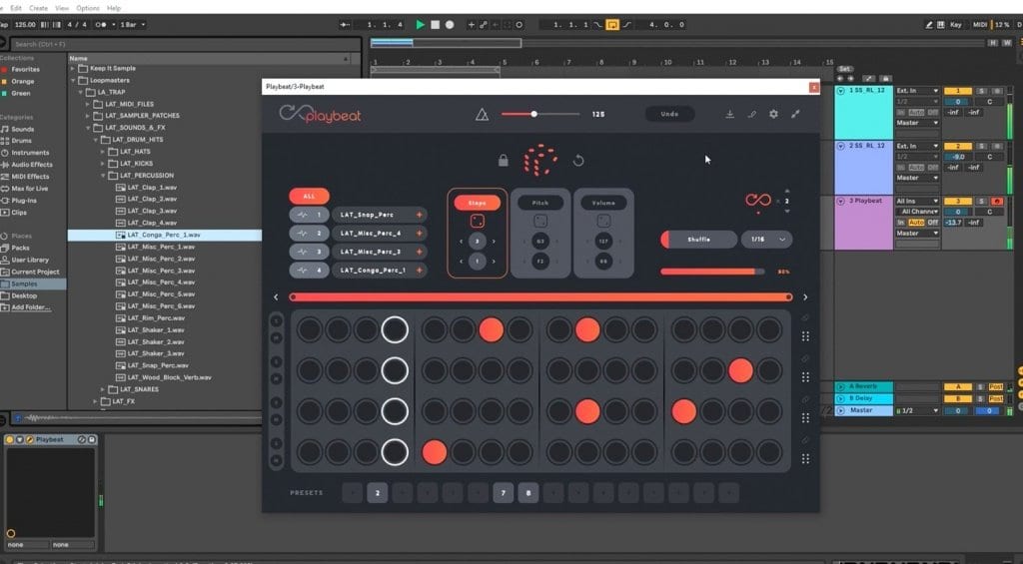
Task: Click the pencil edit icon in Playbeat header
Action: click(x=751, y=114)
